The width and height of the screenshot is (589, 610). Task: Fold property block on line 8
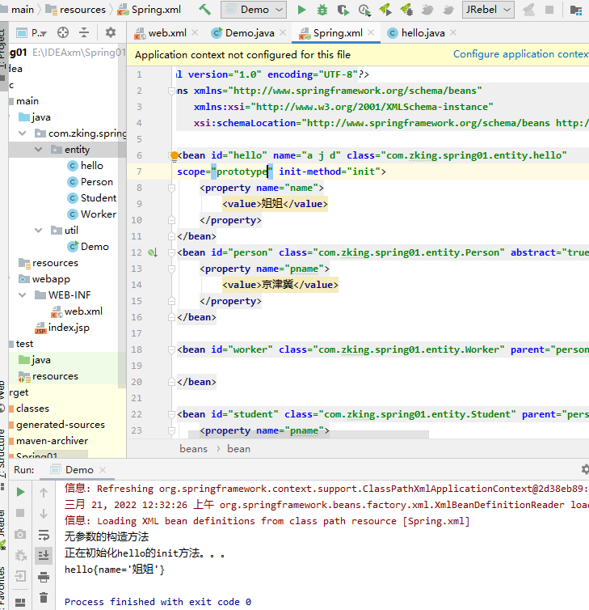point(171,188)
